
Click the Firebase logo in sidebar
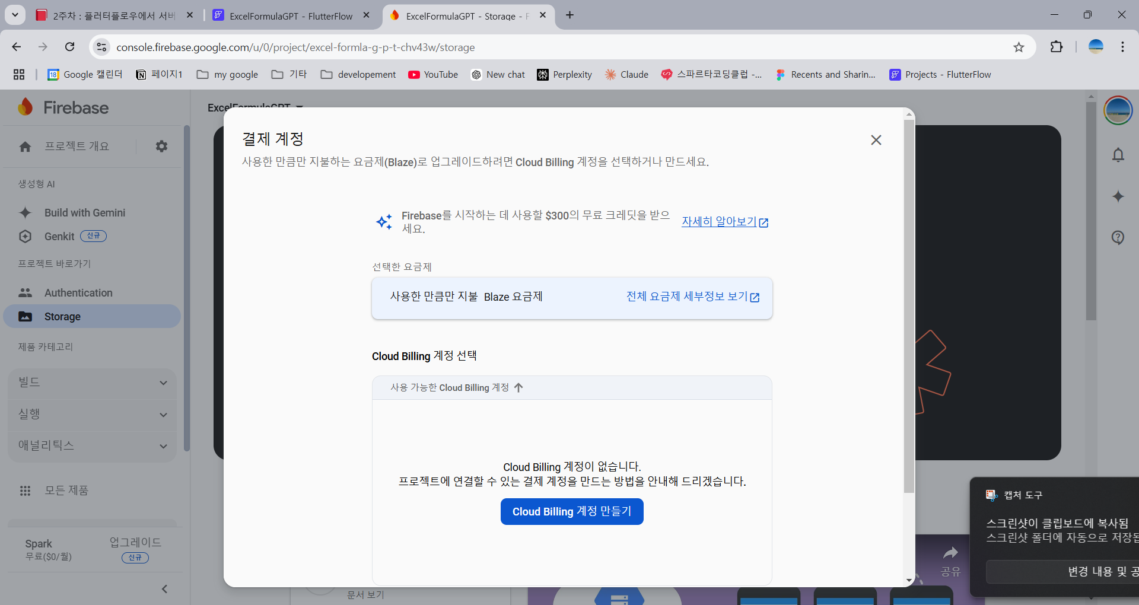click(x=63, y=107)
